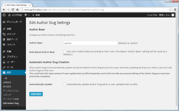179x111 pixels.
Task: Toggle the Automatically Update checkbox
Action: click(x=65, y=84)
